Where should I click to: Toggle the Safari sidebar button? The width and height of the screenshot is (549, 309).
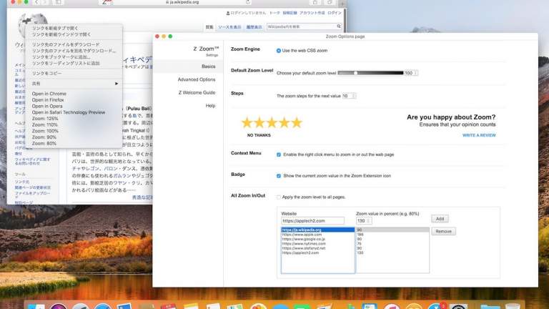click(58, 2)
